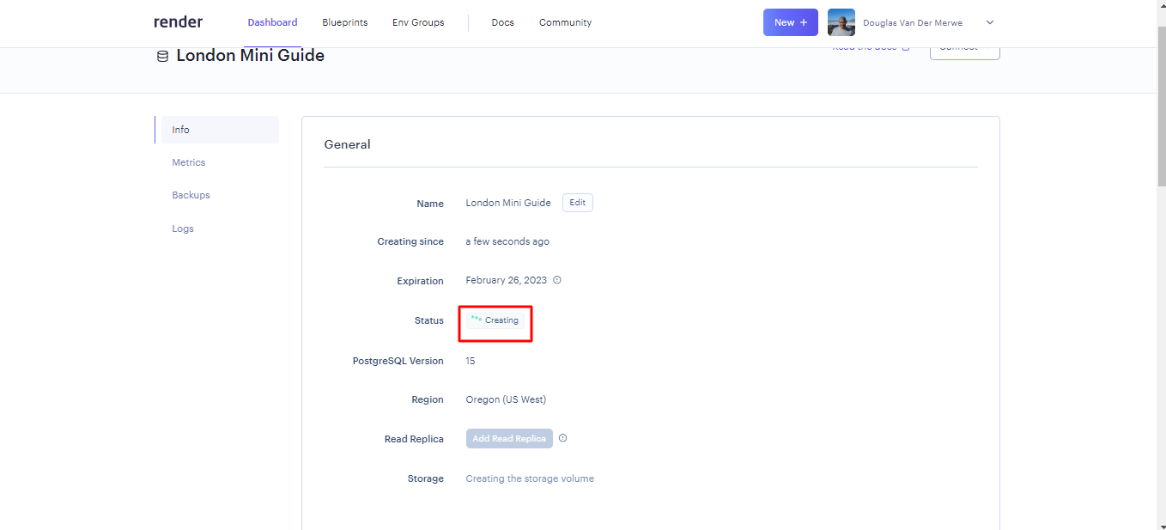1166x530 pixels.
Task: Open the New + dropdown
Action: 790,22
